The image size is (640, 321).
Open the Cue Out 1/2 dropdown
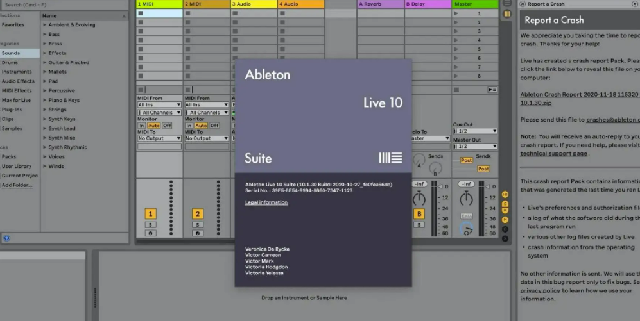pyautogui.click(x=475, y=131)
